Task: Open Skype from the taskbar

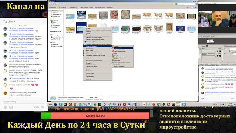Action: [60, 104]
